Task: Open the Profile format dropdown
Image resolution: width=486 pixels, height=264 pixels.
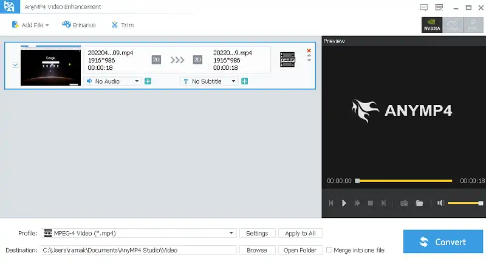Action: coord(232,233)
